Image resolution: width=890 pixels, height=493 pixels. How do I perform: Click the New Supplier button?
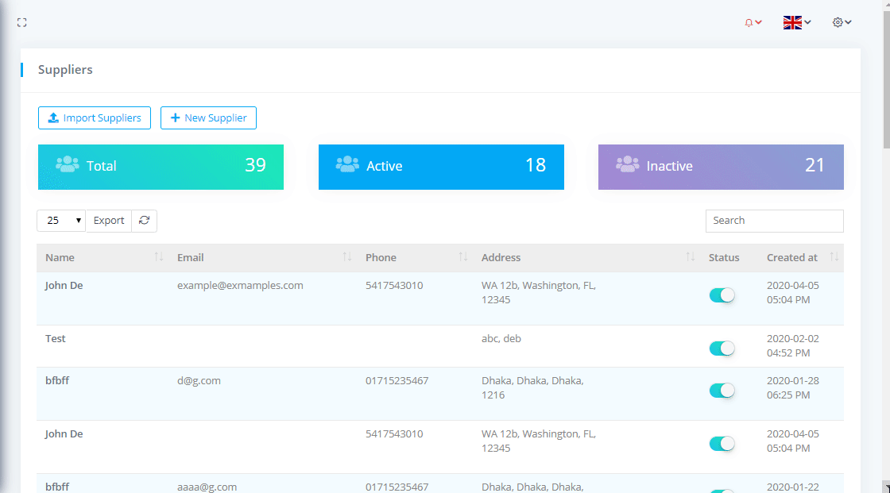208,118
